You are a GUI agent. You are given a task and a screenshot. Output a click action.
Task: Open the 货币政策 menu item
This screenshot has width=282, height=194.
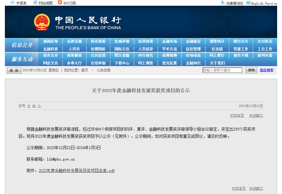click(x=98, y=41)
